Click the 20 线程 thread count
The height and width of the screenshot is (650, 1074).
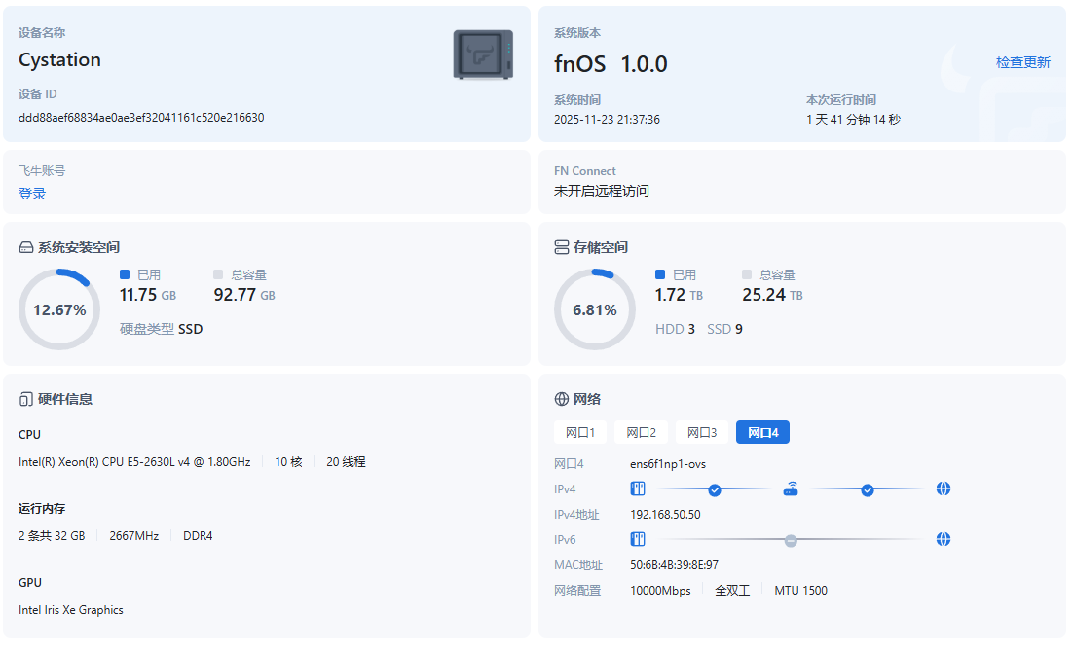point(346,462)
